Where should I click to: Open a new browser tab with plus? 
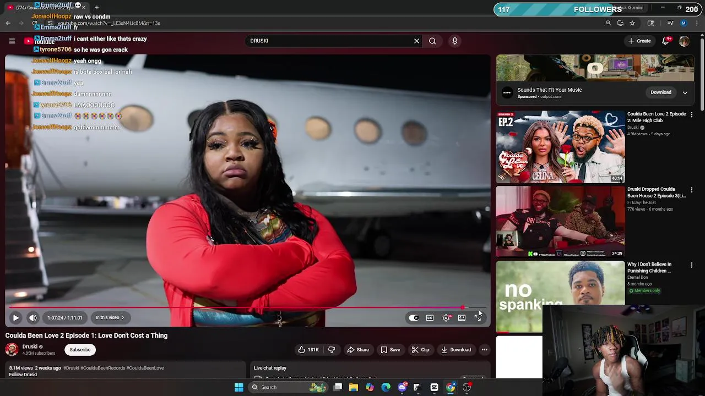pos(96,7)
